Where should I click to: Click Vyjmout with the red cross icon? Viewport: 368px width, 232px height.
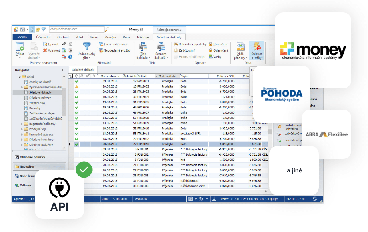coord(52,50)
